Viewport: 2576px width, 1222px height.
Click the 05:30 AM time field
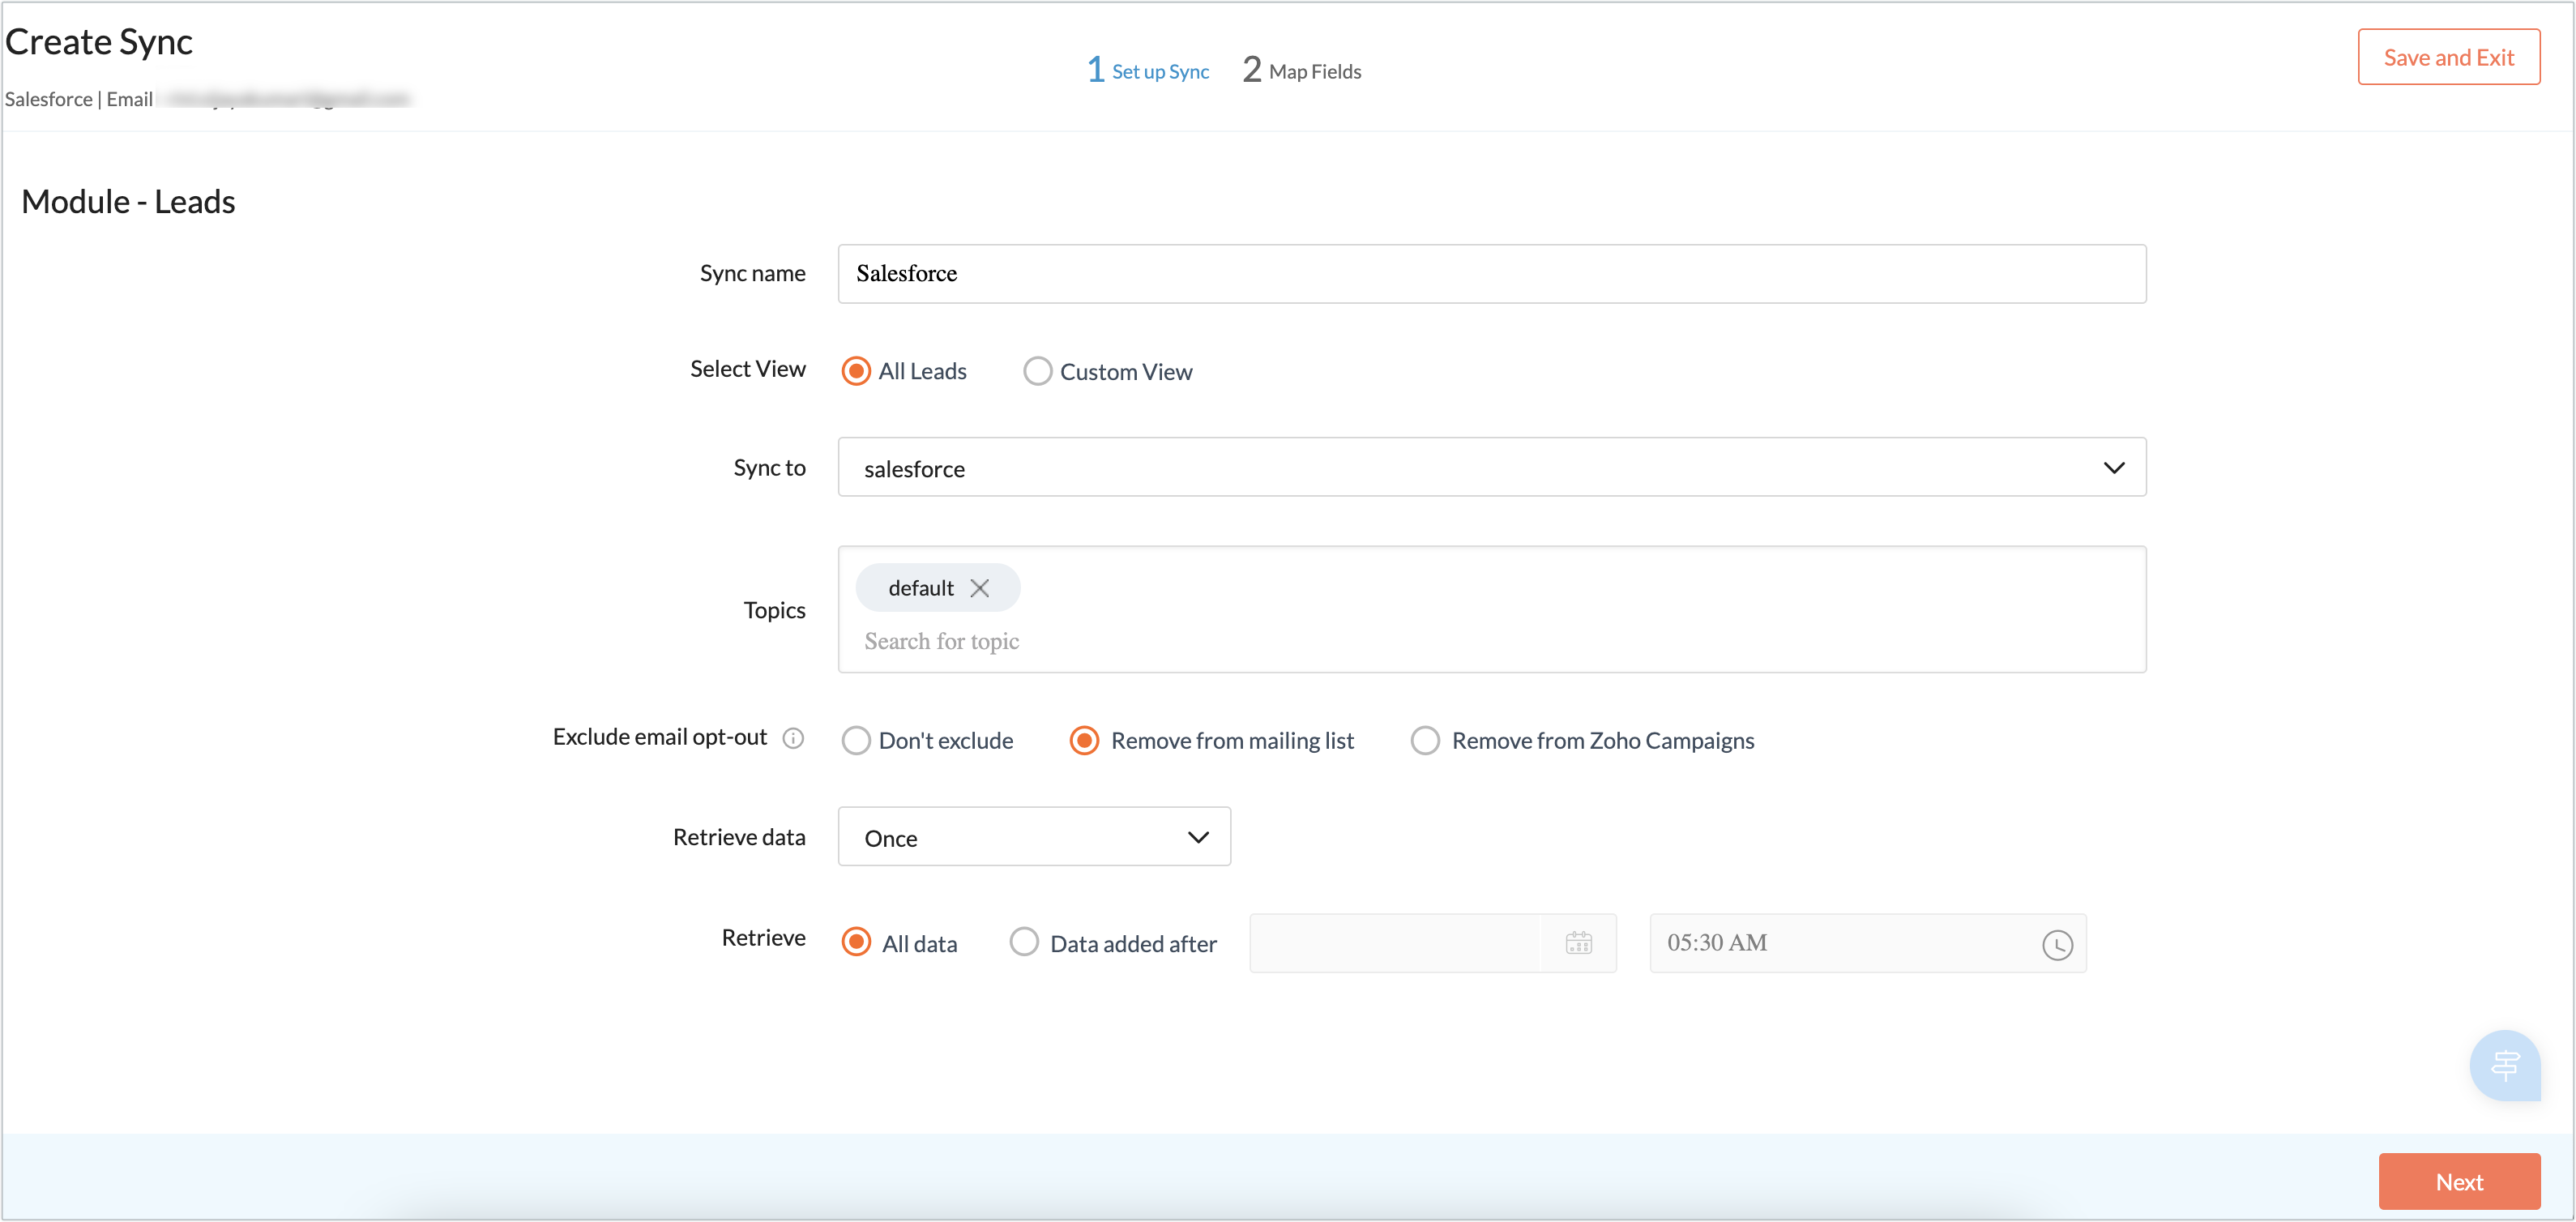pyautogui.click(x=1867, y=943)
